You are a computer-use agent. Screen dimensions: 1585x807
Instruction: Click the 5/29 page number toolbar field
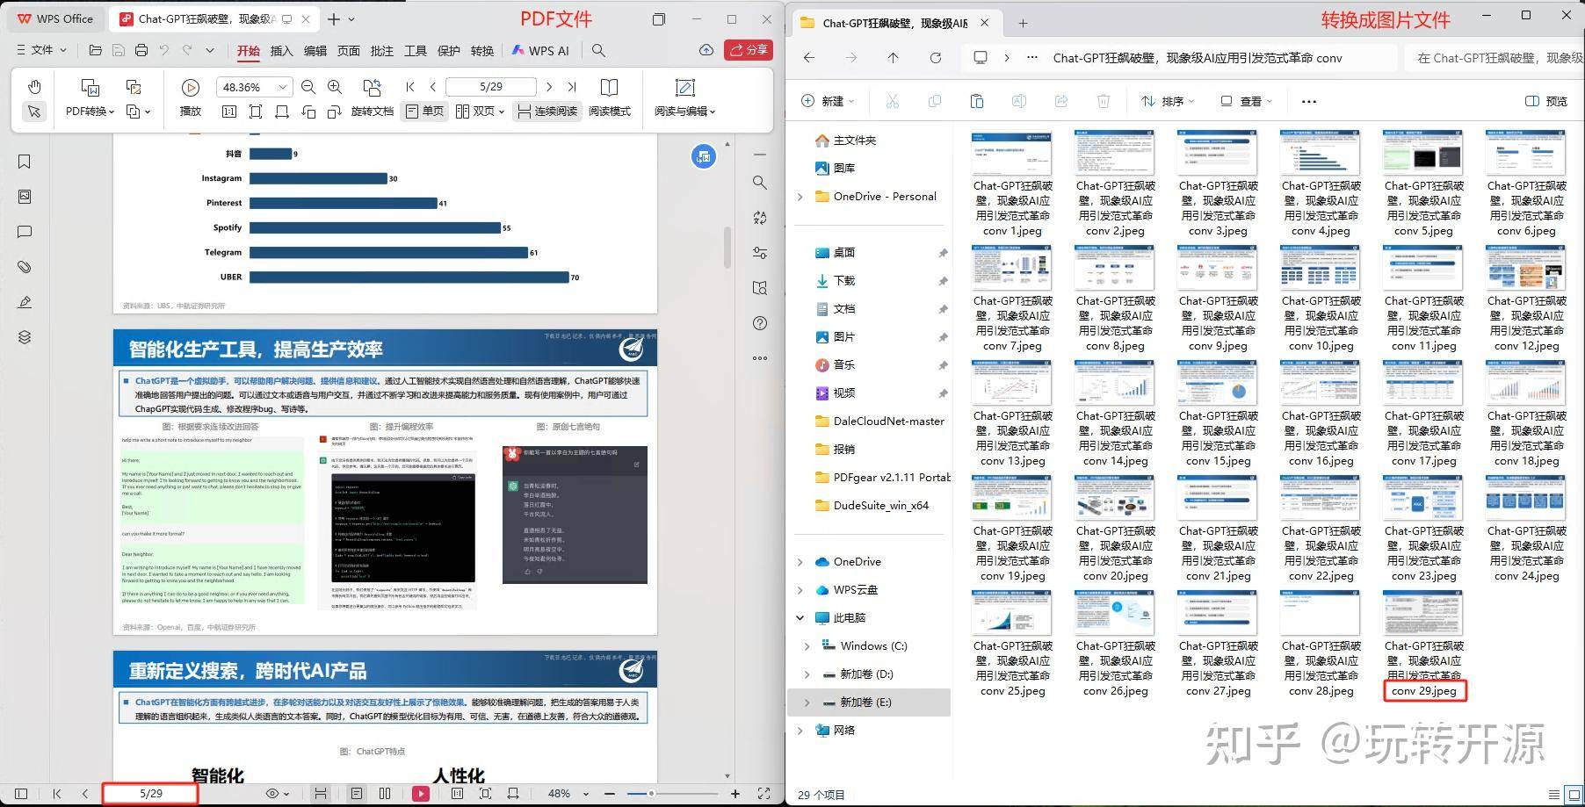[x=491, y=87]
